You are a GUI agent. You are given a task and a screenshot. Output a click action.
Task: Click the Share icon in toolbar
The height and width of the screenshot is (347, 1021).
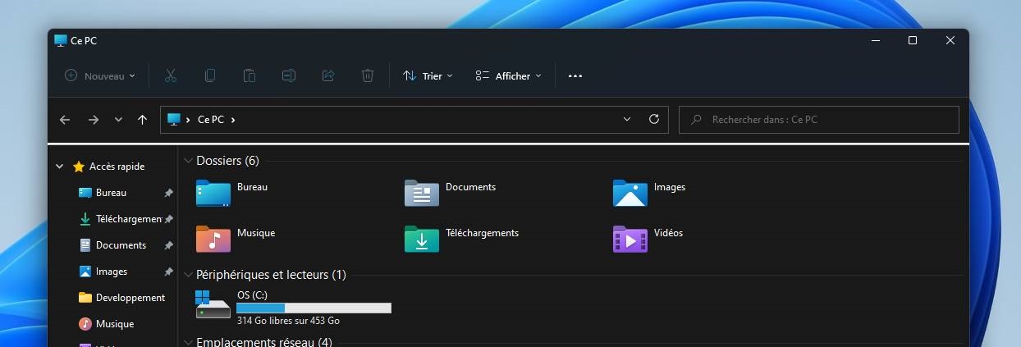click(328, 75)
